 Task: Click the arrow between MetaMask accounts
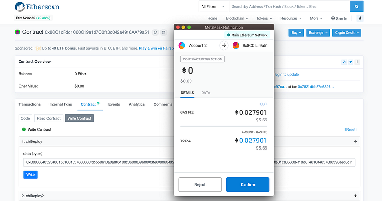point(224,45)
